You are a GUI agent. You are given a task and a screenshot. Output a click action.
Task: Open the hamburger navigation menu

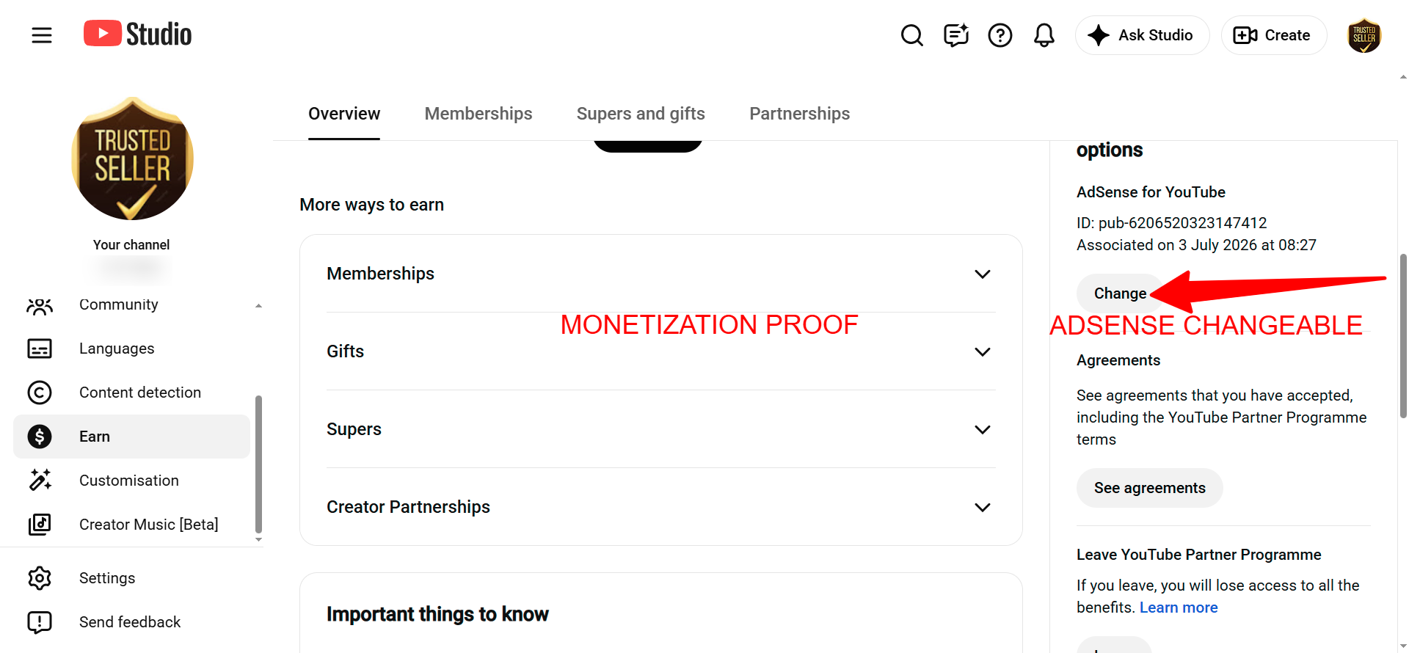pyautogui.click(x=42, y=35)
